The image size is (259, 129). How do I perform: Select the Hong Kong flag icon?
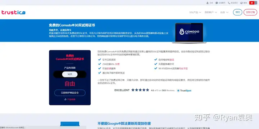tap(252, 3)
